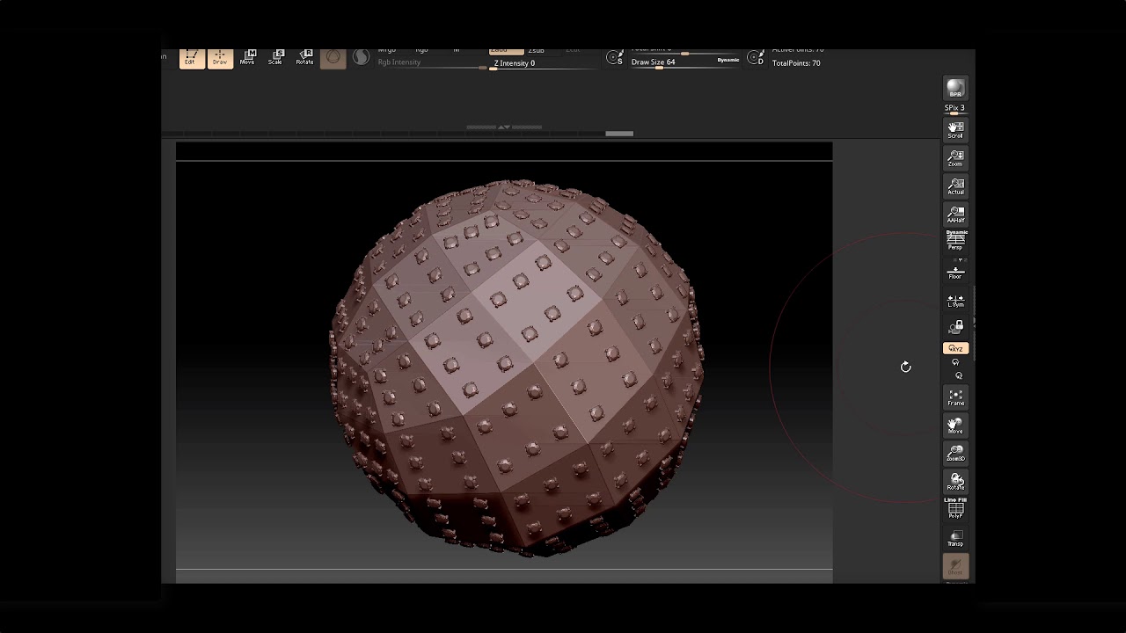Click the Rotate view icon in right shelf
Screen dimensions: 1126x633
pos(955,482)
